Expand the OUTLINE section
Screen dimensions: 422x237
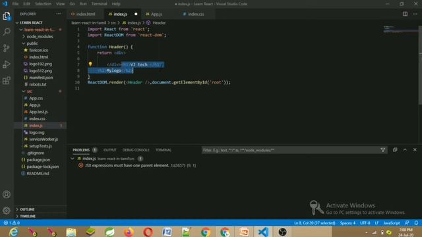[x=27, y=209]
